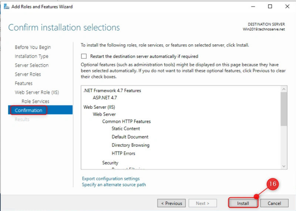This screenshot has width=296, height=211.
Task: Click the scroll down arrow of feature list
Action: coord(284,166)
